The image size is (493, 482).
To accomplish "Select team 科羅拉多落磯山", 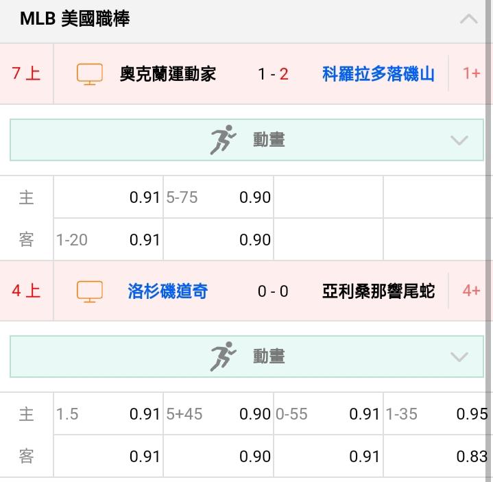I will pyautogui.click(x=378, y=74).
